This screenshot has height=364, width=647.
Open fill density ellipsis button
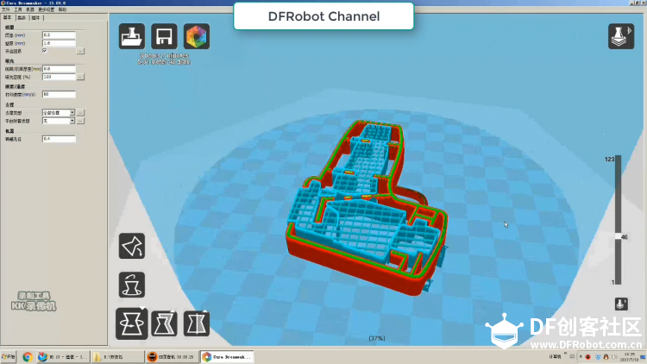(x=80, y=77)
